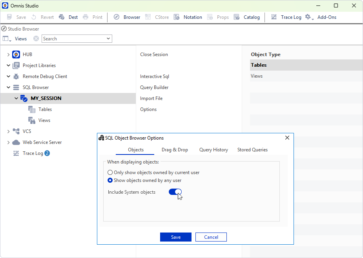Click the Web Service Server cloud icon
This screenshot has width=363, height=258.
(16, 142)
